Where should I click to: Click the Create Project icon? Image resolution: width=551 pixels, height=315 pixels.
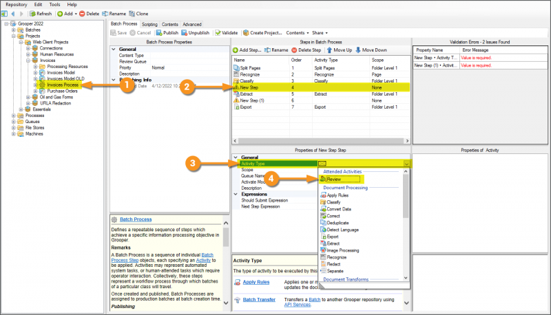tap(246, 32)
